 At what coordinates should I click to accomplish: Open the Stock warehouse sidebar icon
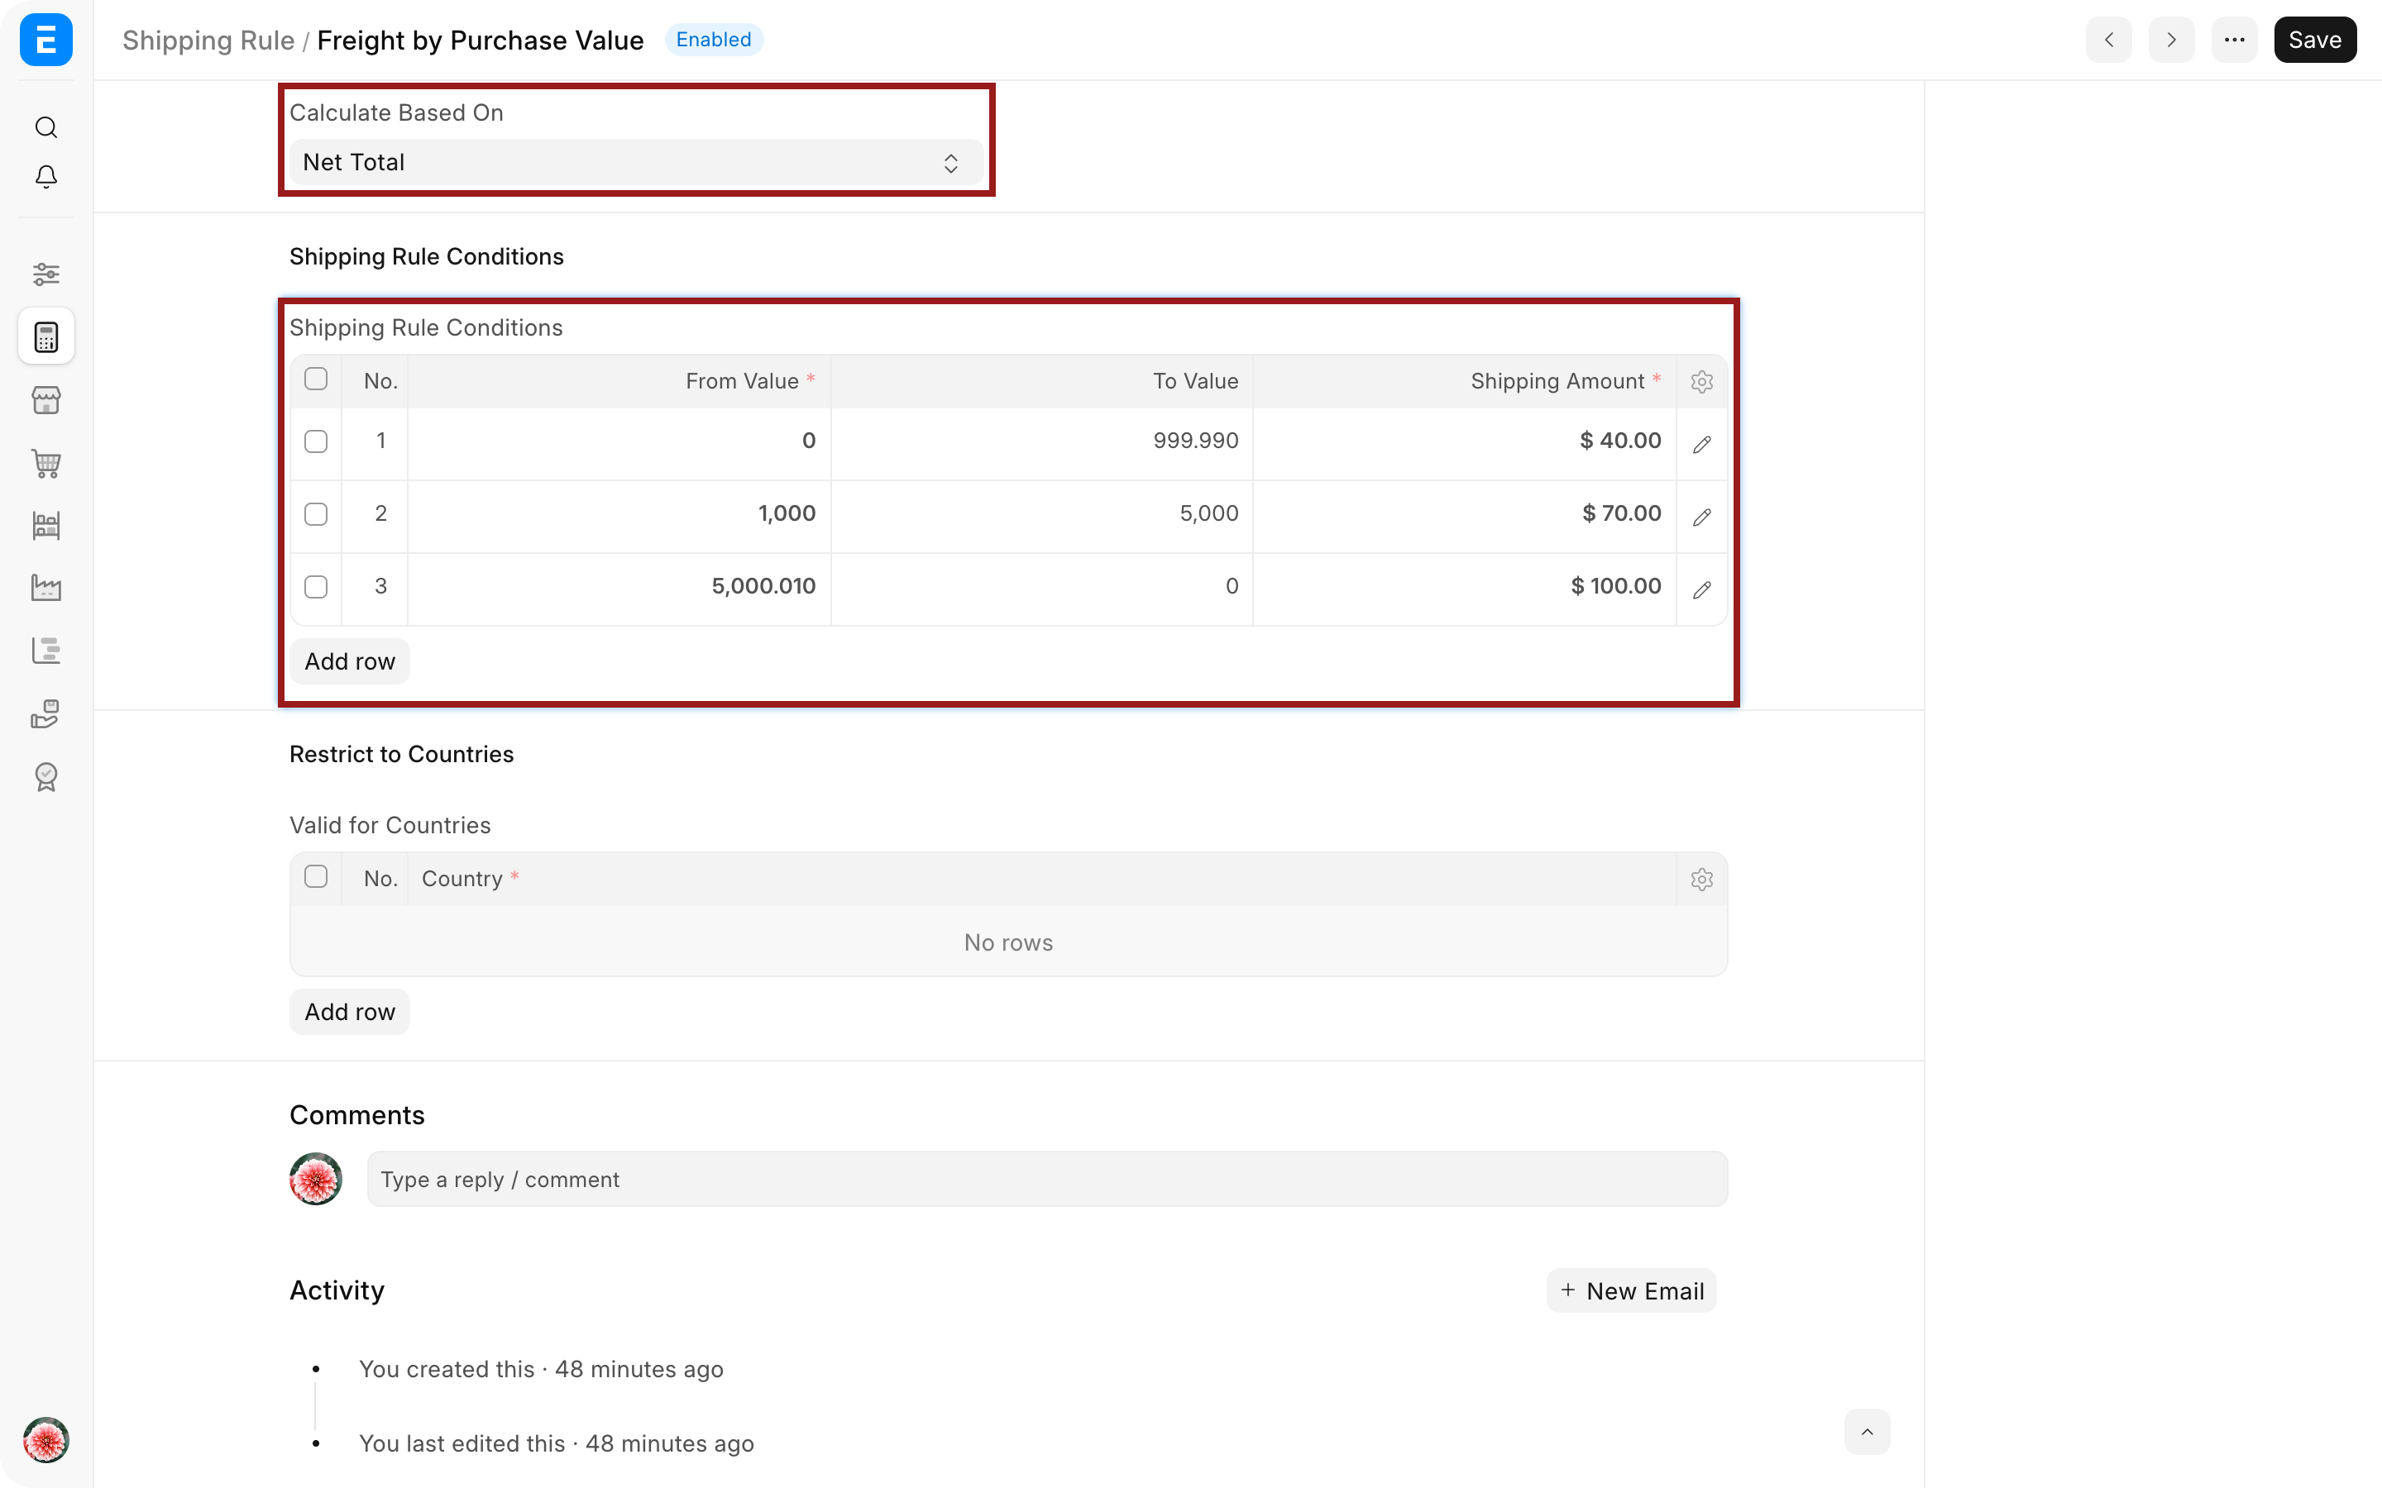click(x=46, y=526)
